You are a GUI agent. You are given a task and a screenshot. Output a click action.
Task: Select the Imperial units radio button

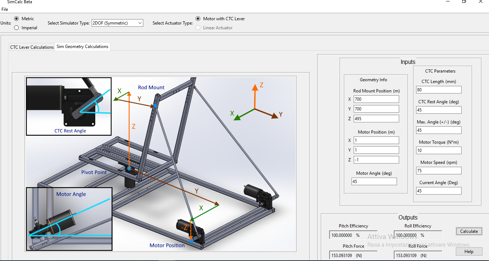[17, 28]
